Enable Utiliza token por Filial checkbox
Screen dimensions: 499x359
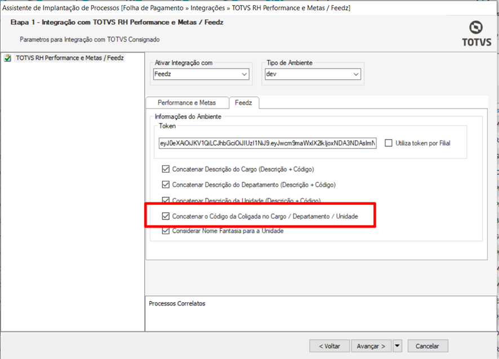coord(389,143)
